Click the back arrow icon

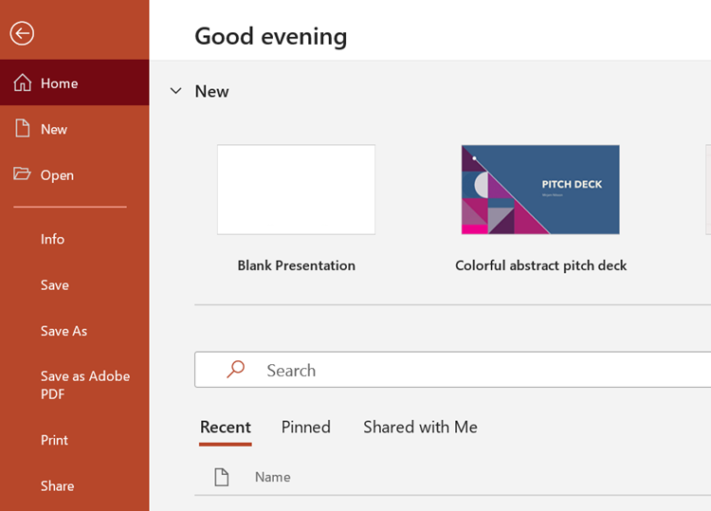pos(22,33)
